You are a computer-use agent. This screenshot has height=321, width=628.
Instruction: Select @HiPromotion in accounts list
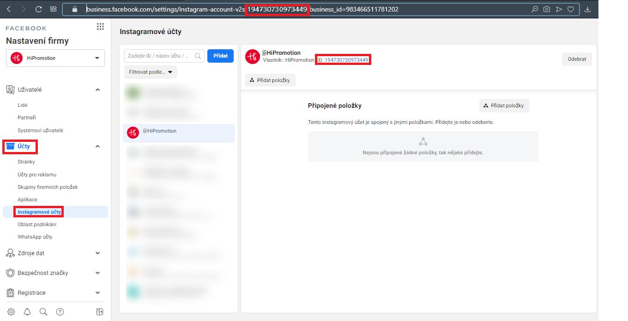179,133
